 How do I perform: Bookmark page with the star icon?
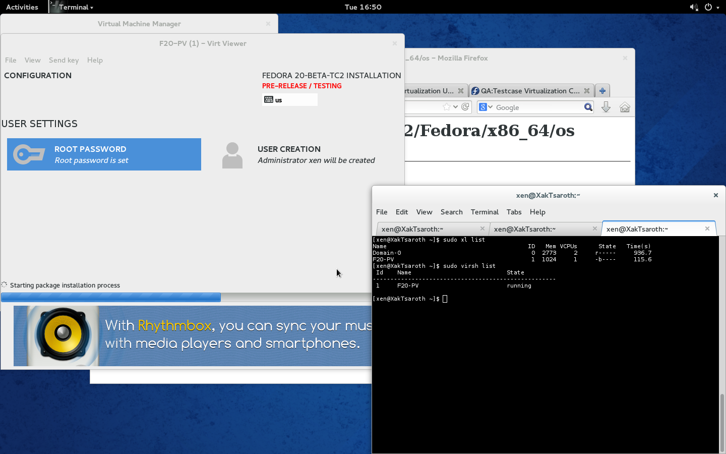click(x=446, y=107)
